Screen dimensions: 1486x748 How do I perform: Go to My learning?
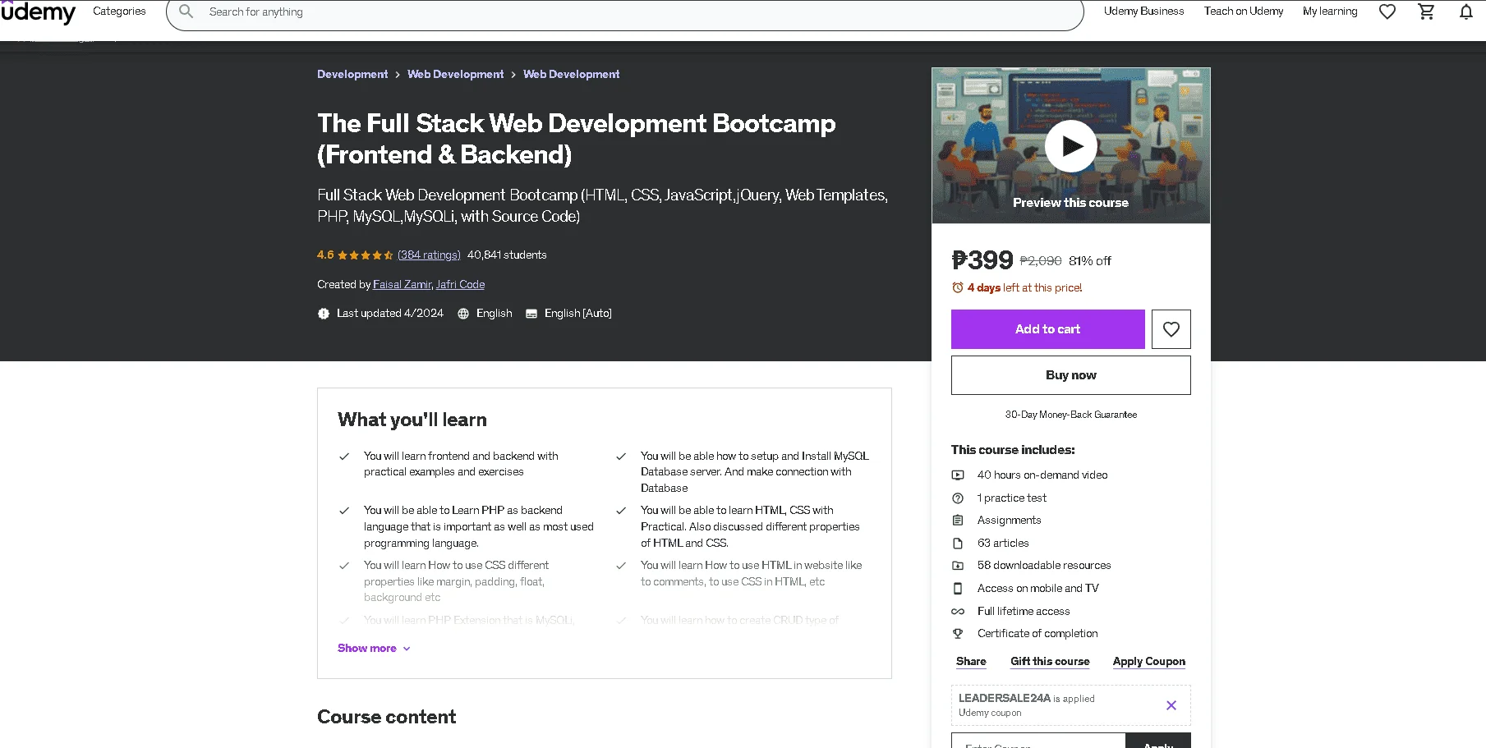point(1330,11)
